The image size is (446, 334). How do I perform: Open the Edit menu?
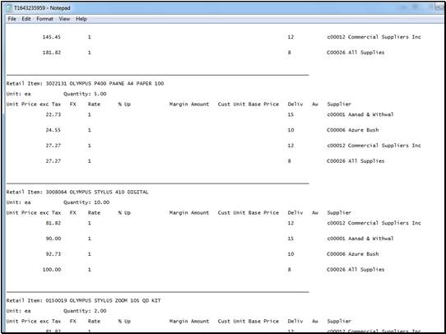click(x=26, y=19)
